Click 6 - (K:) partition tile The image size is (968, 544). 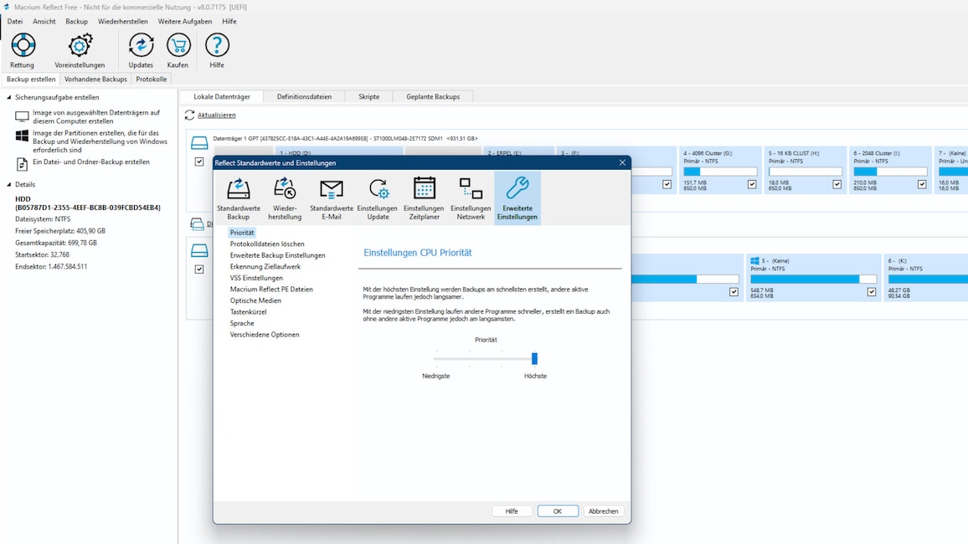pos(926,278)
